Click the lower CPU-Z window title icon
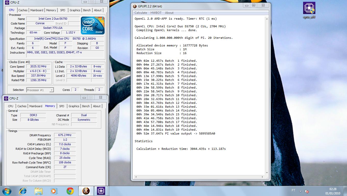The height and width of the screenshot is (196, 347). tap(6, 98)
